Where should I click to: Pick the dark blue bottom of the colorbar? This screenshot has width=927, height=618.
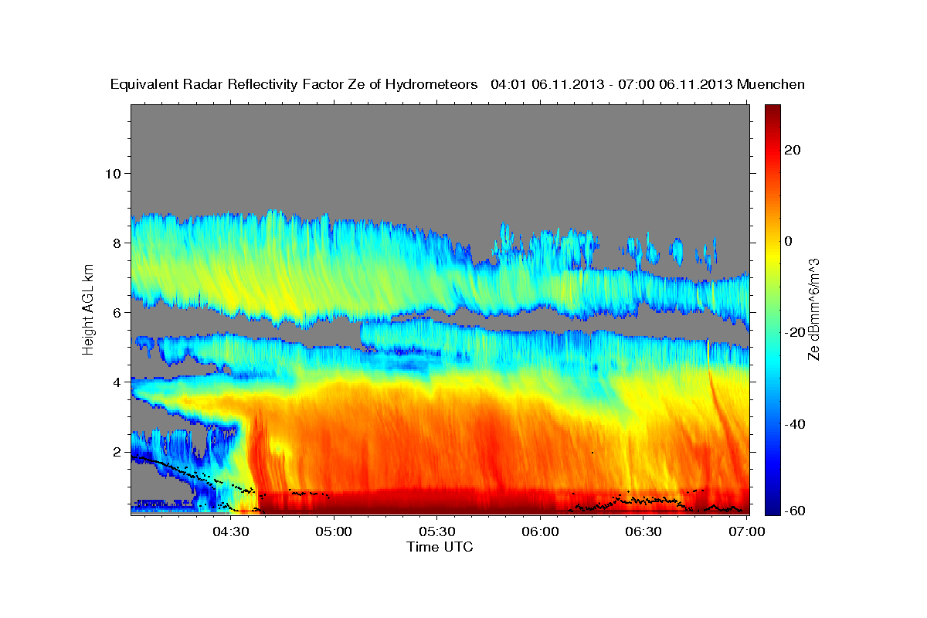coord(772,509)
